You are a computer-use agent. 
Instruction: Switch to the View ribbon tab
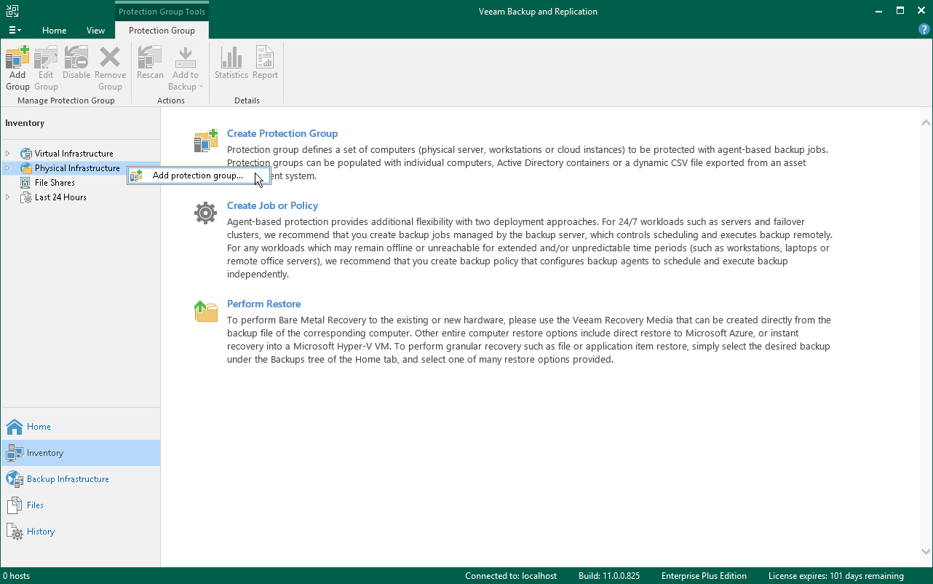click(x=95, y=31)
